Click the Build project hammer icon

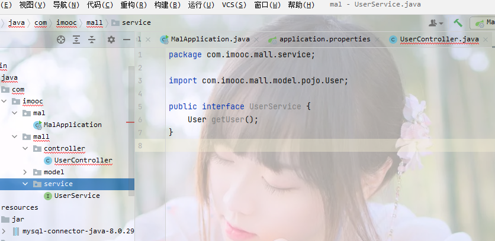(x=458, y=23)
